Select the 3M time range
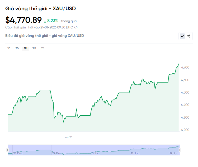Screen dimensions: 198x167 (x=34, y=48)
